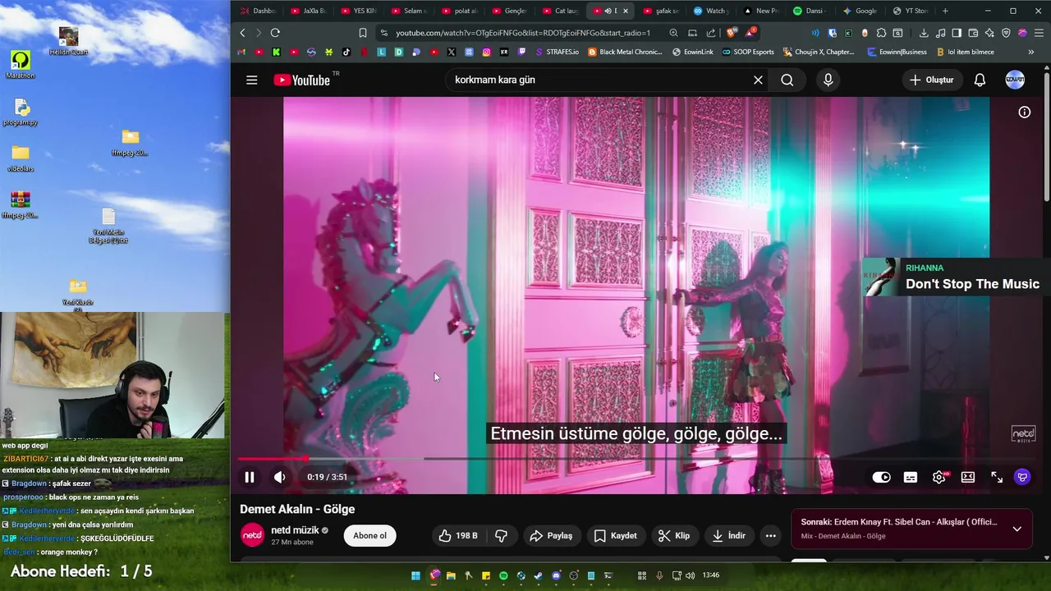Open the SOOP Esports bookmark

(748, 52)
